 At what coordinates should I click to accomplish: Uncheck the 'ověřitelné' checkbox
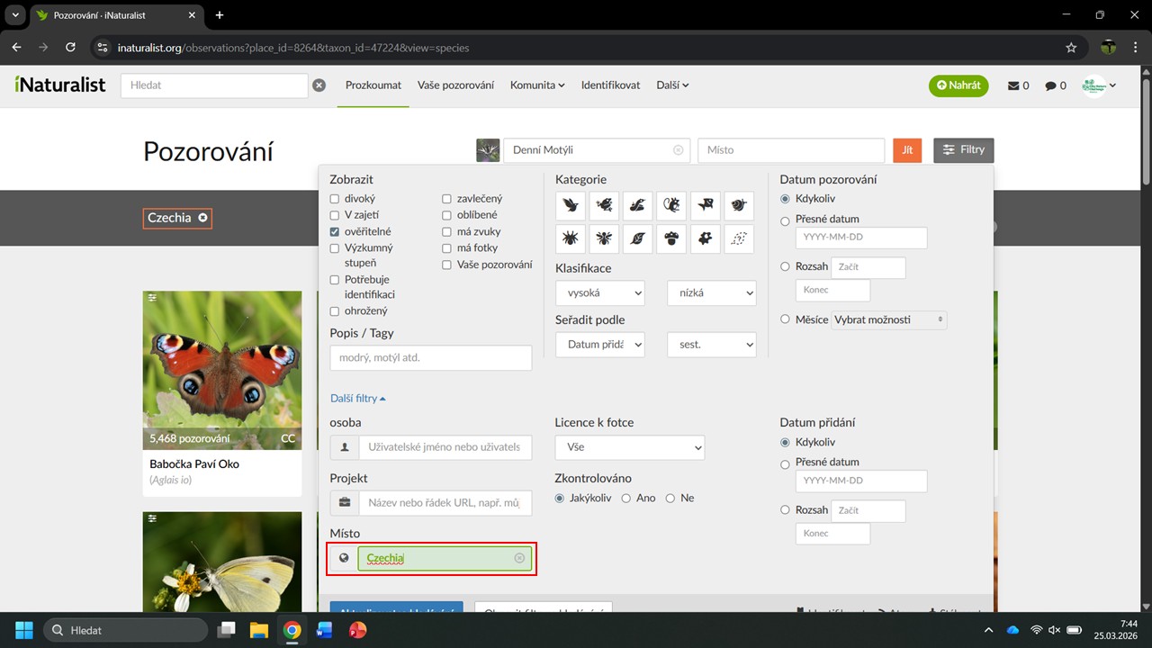click(x=335, y=231)
